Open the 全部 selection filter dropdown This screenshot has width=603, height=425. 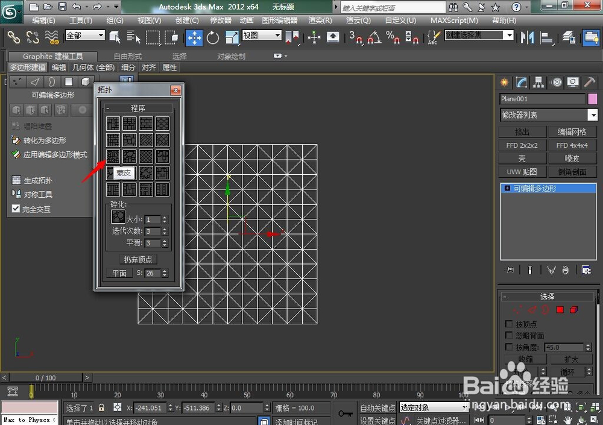(x=85, y=36)
